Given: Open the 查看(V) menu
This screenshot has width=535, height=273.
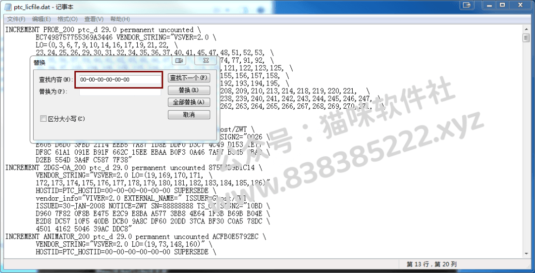Looking at the screenshot, I should [94, 19].
